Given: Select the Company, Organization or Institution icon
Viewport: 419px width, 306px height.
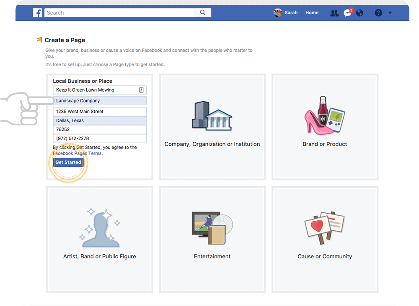Looking at the screenshot, I should point(212,116).
